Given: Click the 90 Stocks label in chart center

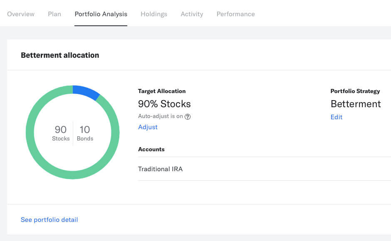Looking at the screenshot, I should (61, 133).
